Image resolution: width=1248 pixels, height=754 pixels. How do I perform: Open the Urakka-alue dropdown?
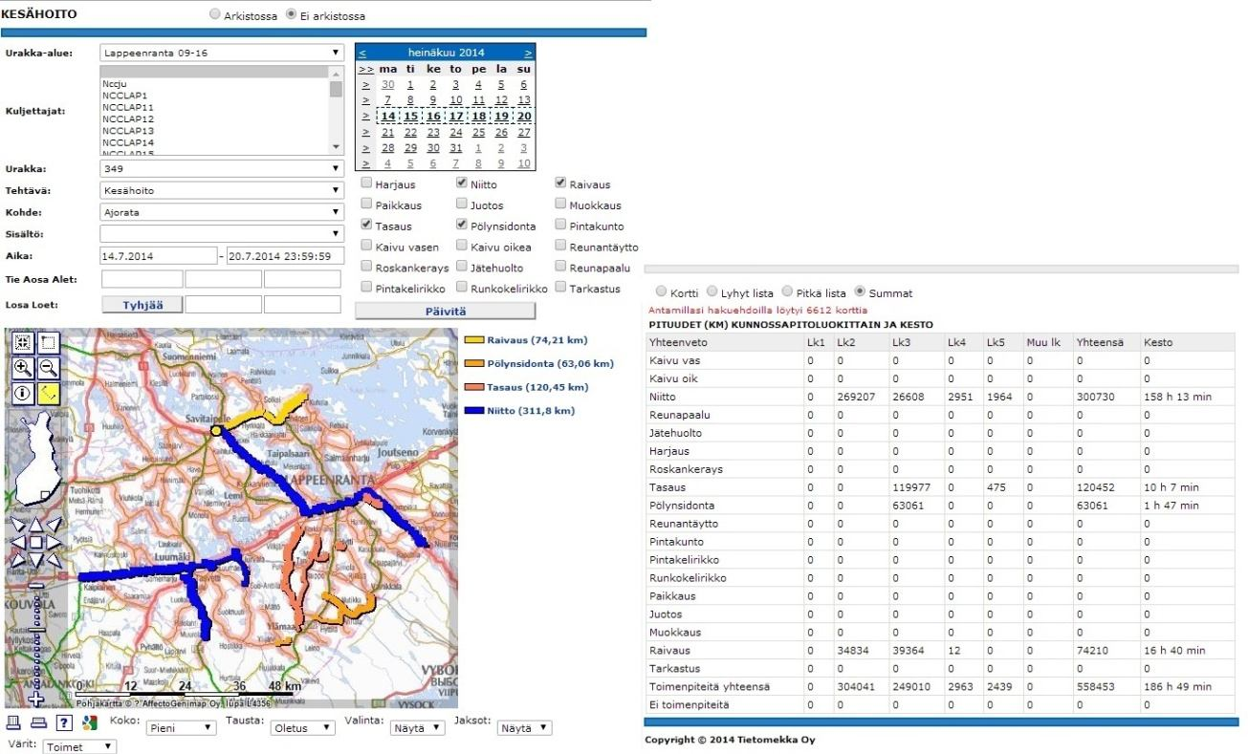(221, 53)
